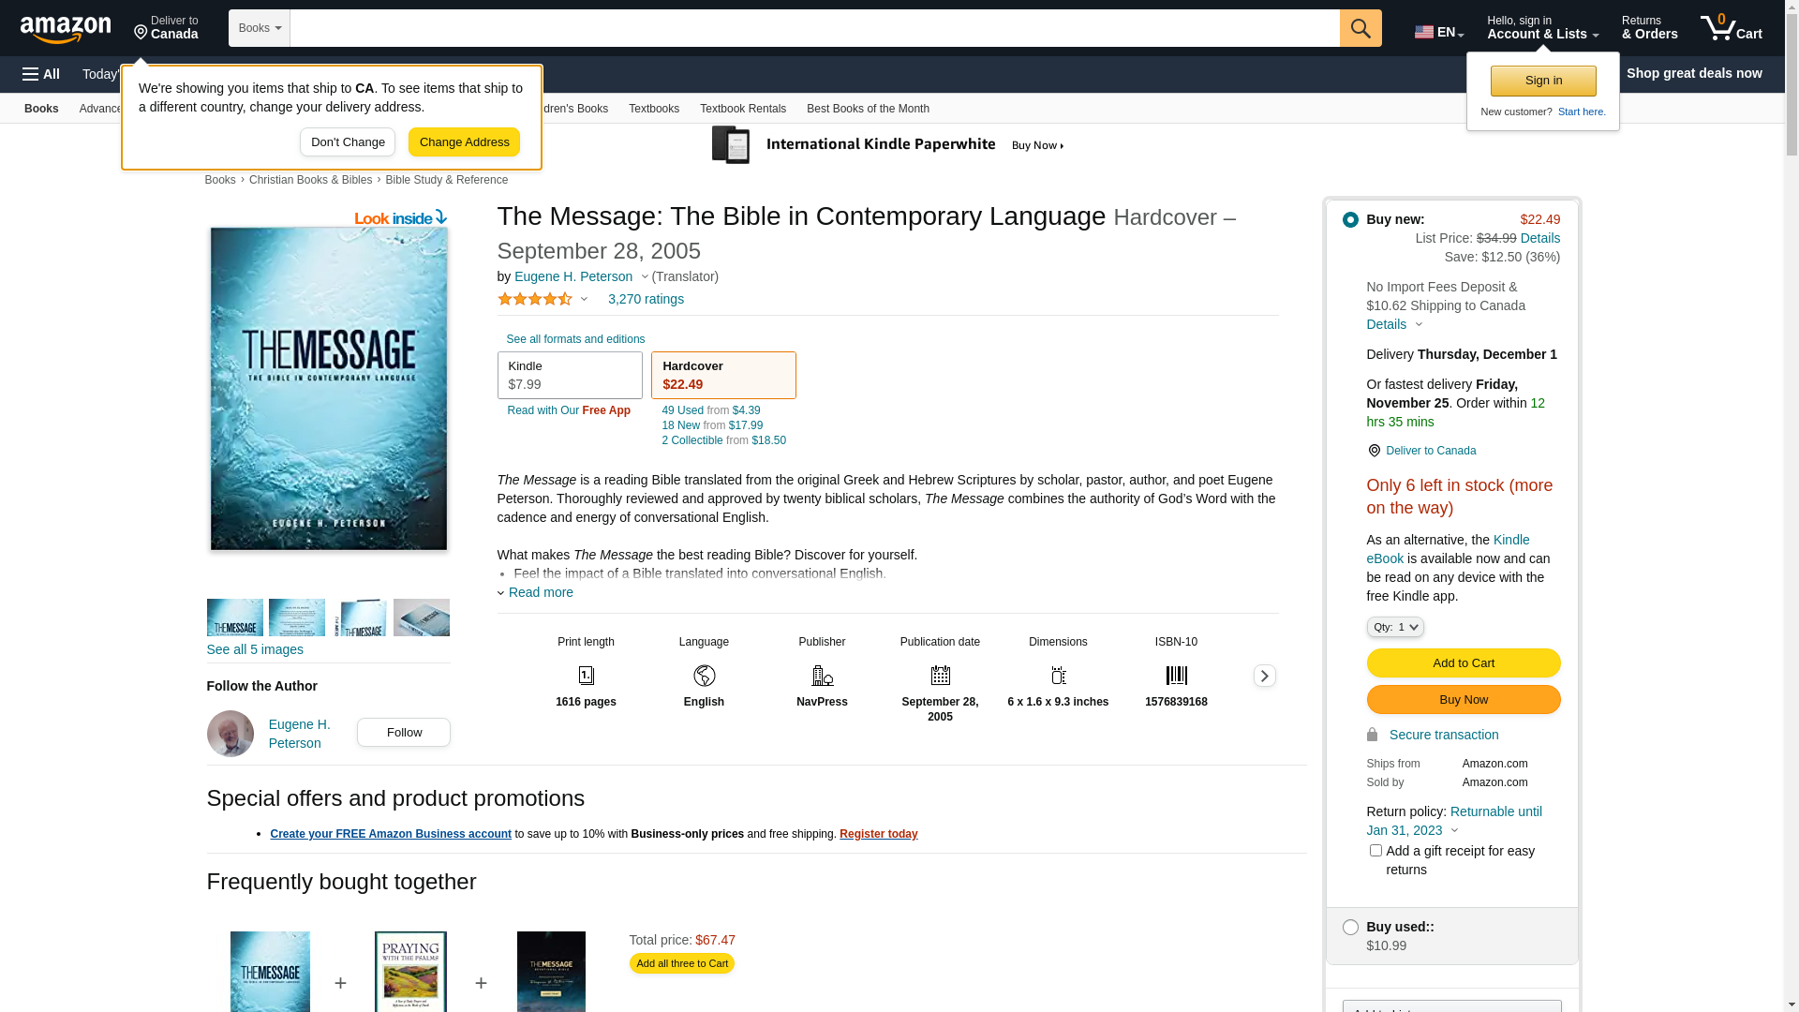Open the Qty quantity dropdown
Screen dimensions: 1799x1012
pyautogui.click(x=1395, y=627)
